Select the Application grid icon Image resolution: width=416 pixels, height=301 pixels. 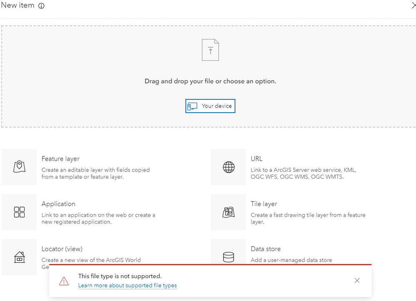click(x=20, y=212)
